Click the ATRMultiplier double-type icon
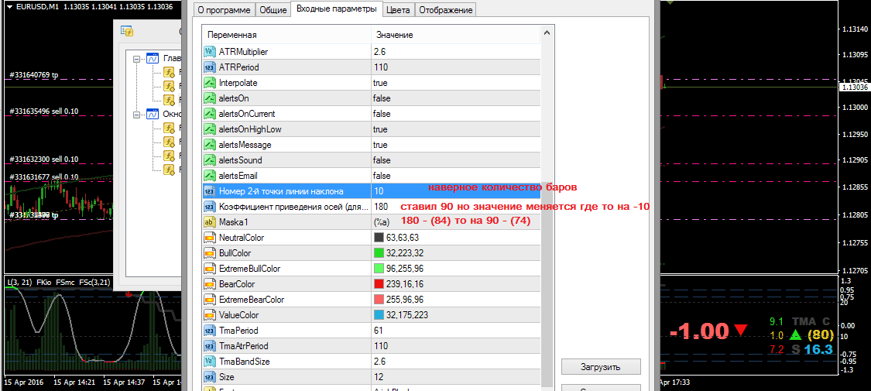Screen dimensions: 871x391 (209, 52)
